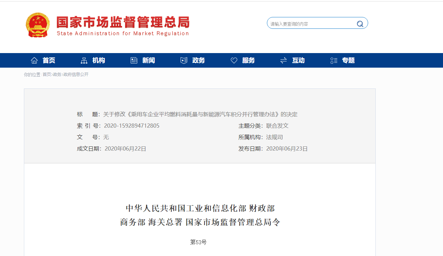This screenshot has width=443, height=256.
Task: Click the book icon beside 政务
Action: tap(184, 60)
